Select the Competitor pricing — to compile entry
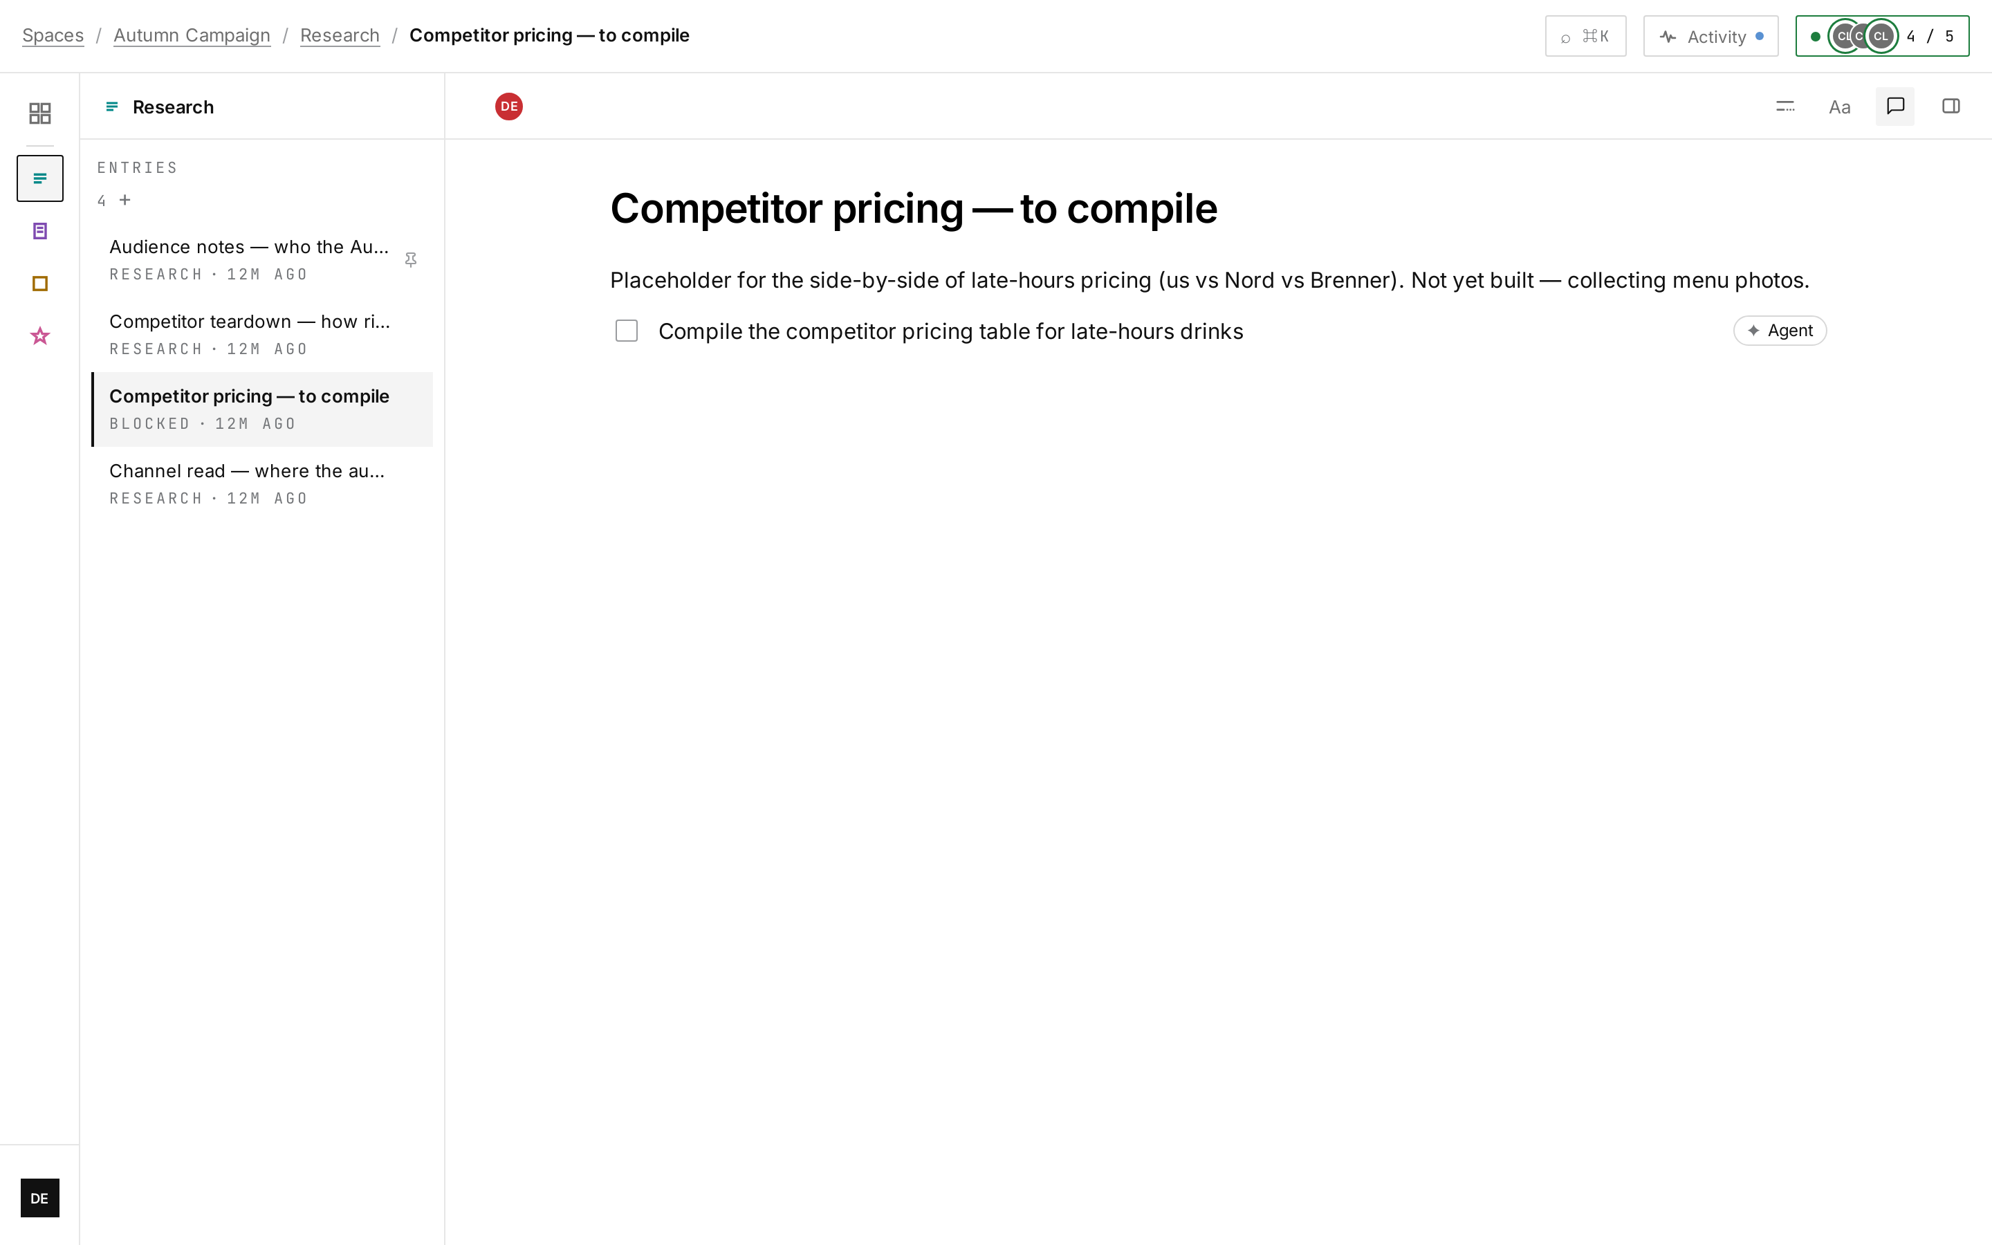 pyautogui.click(x=261, y=409)
